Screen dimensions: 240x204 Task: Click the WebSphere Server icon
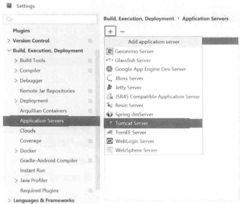(x=109, y=150)
